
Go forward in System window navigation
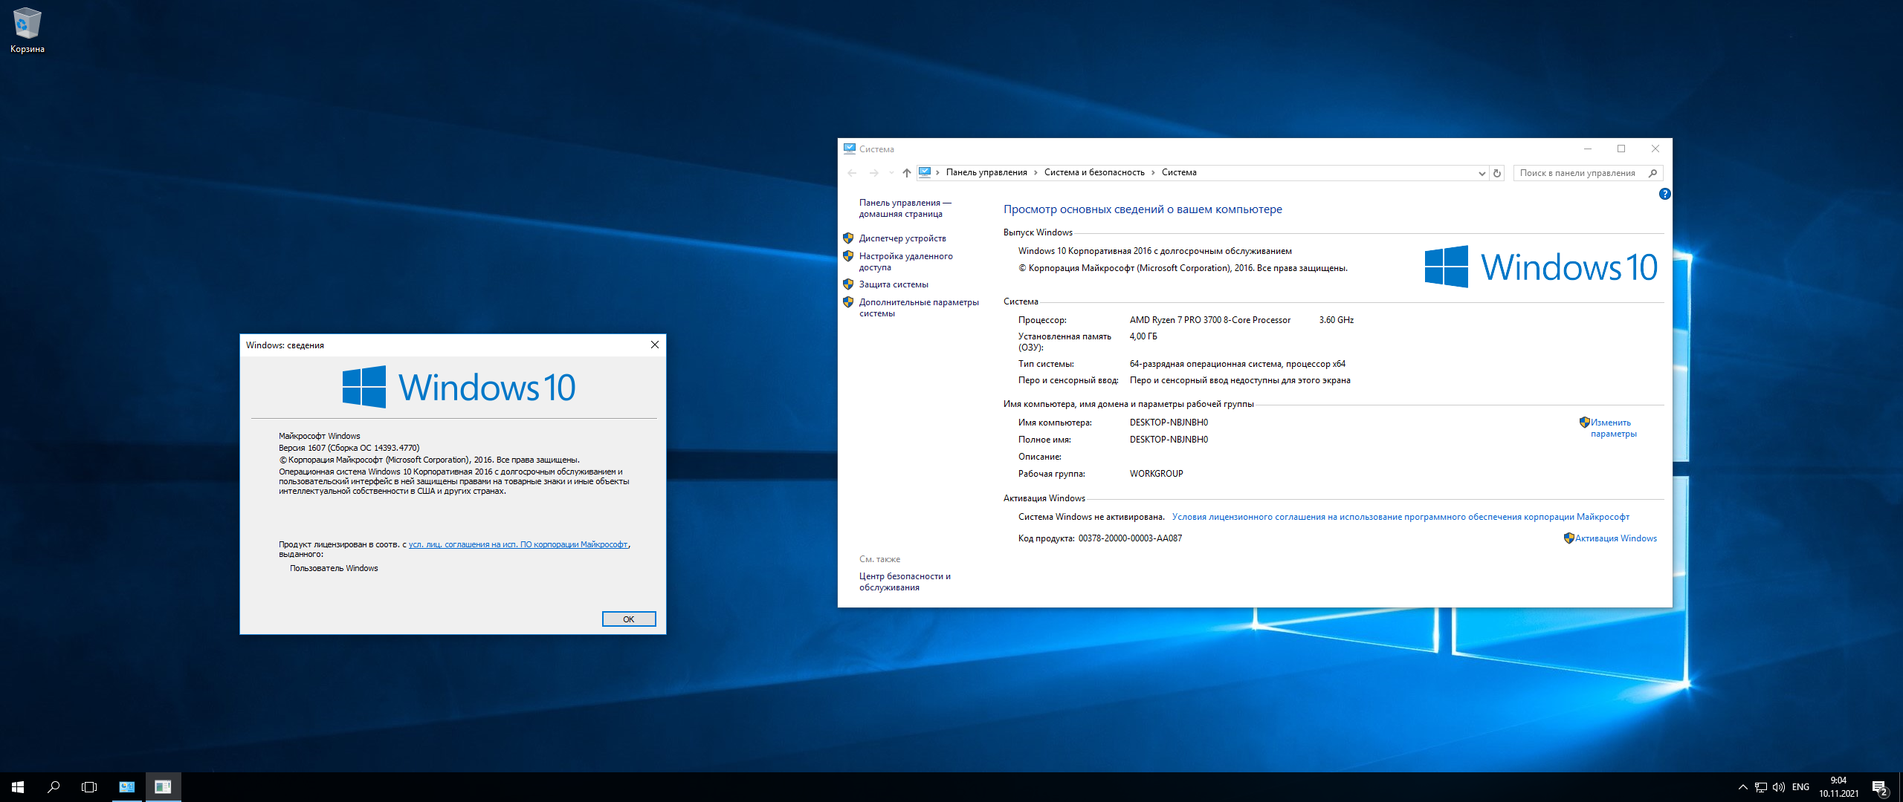click(x=873, y=172)
